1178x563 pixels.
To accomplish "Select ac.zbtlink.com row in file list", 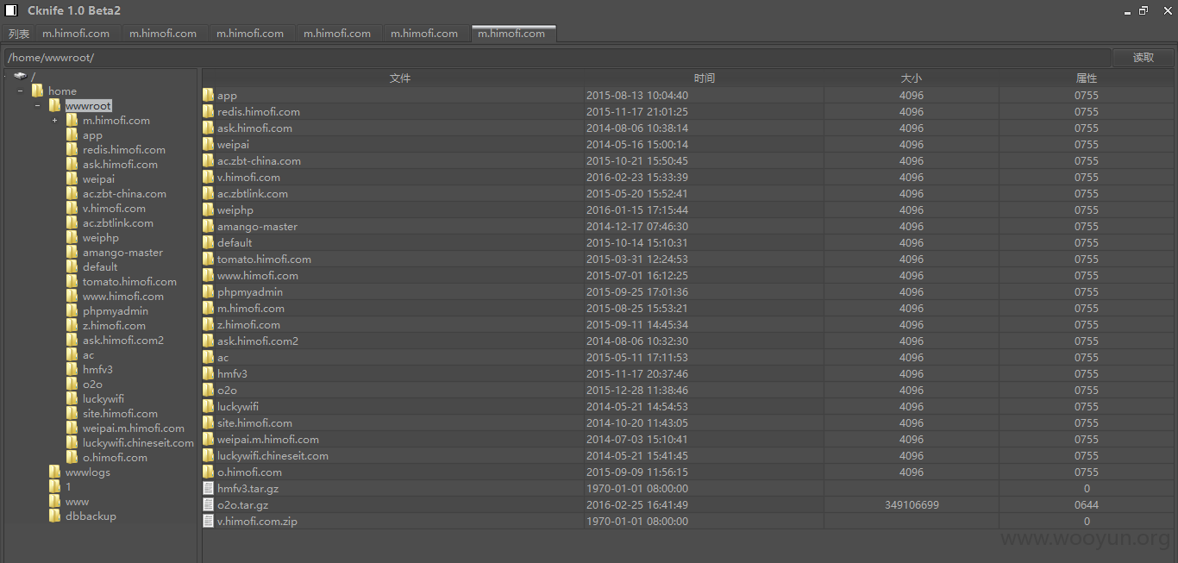I will [x=688, y=193].
